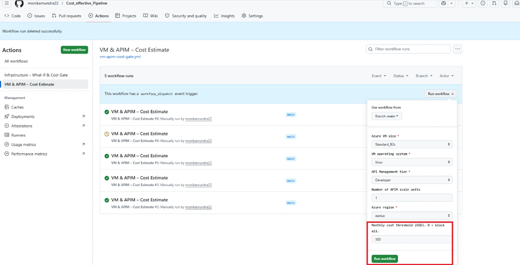Open workflow run #5 title

click(139, 156)
